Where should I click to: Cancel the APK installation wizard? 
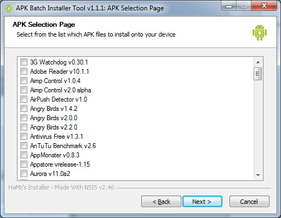coord(249,202)
